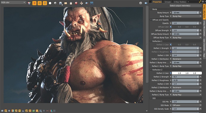
Task: Click the dark Reflect 1 Color swatch
Action: [187, 45]
